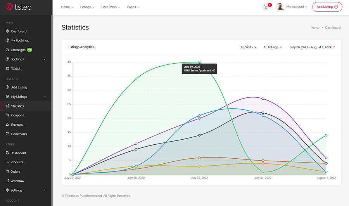The height and width of the screenshot is (206, 349).
Task: Open Store Withdraw page
Action: (x=17, y=181)
